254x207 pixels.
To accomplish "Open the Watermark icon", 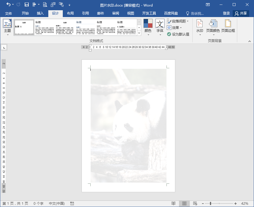I will coord(199,23).
